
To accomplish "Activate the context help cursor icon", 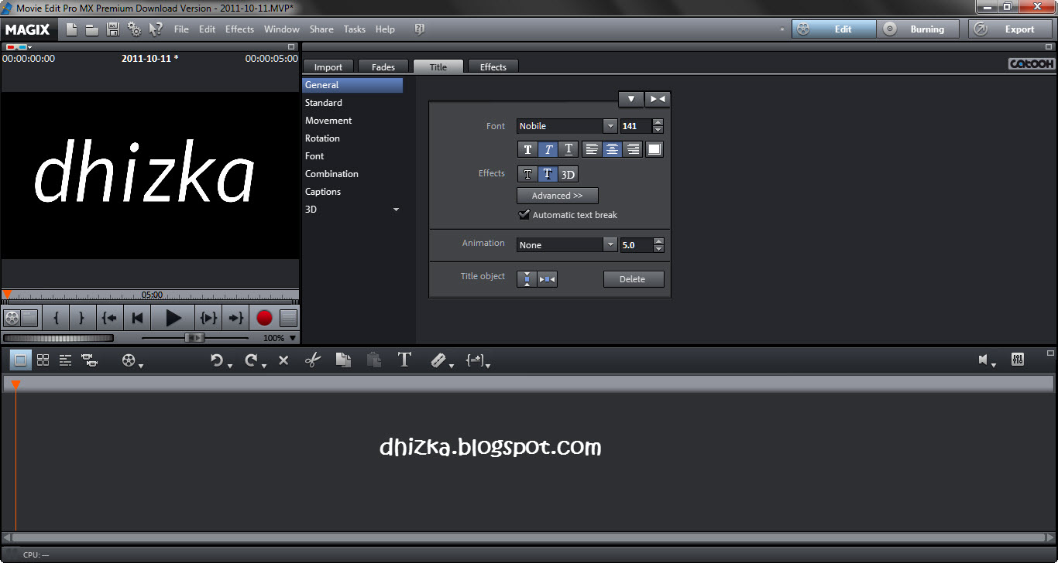I will click(156, 29).
